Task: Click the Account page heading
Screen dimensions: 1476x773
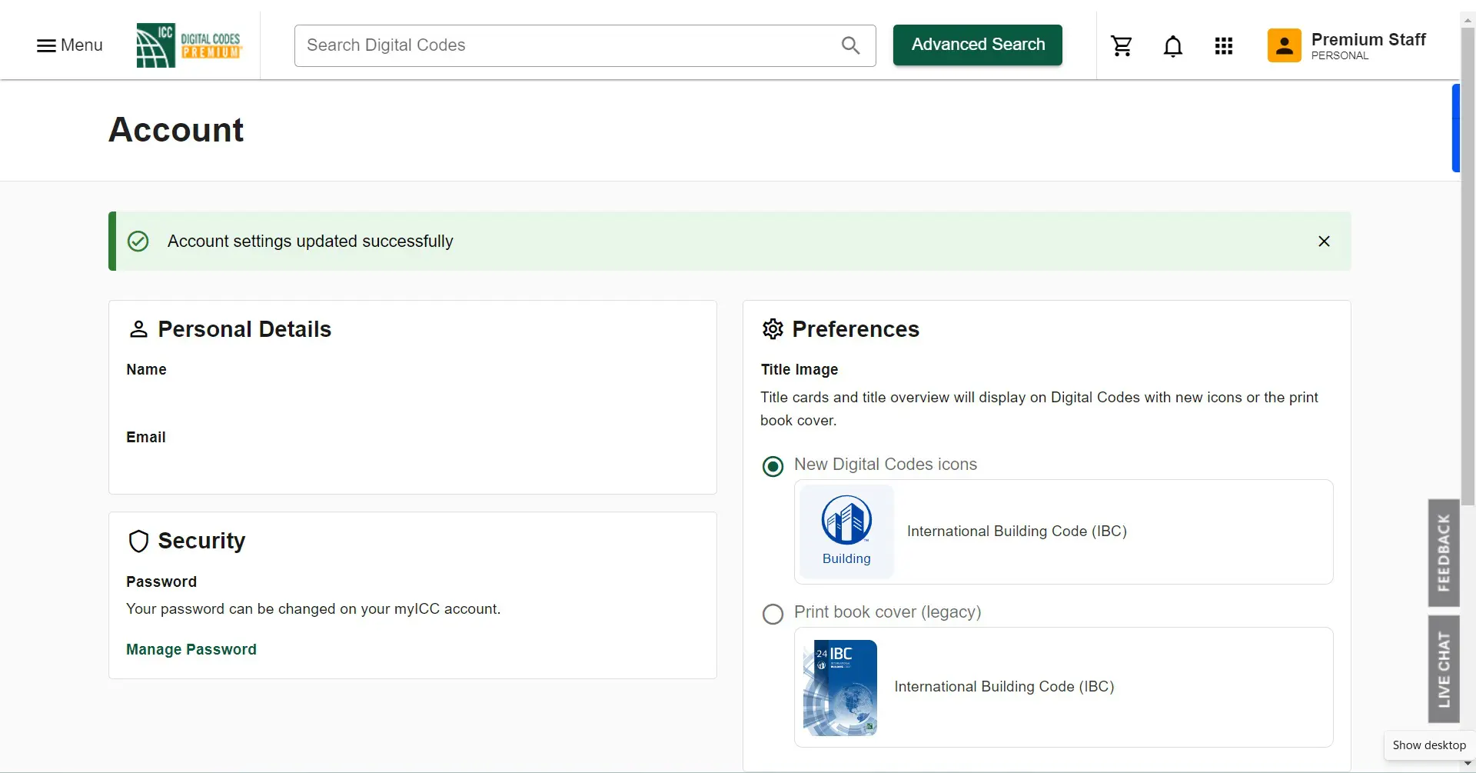Action: pyautogui.click(x=176, y=130)
